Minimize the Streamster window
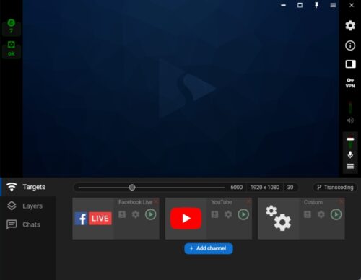 (x=284, y=5)
